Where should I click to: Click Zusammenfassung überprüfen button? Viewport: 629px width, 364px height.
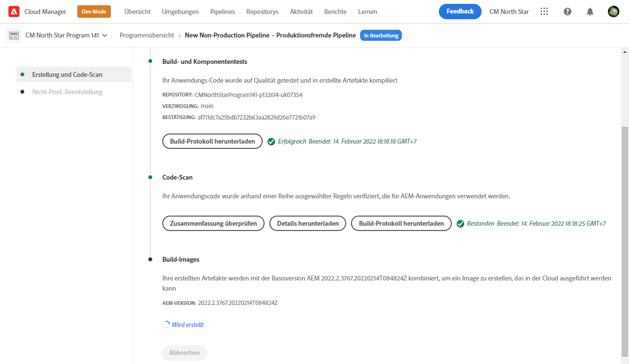(213, 223)
